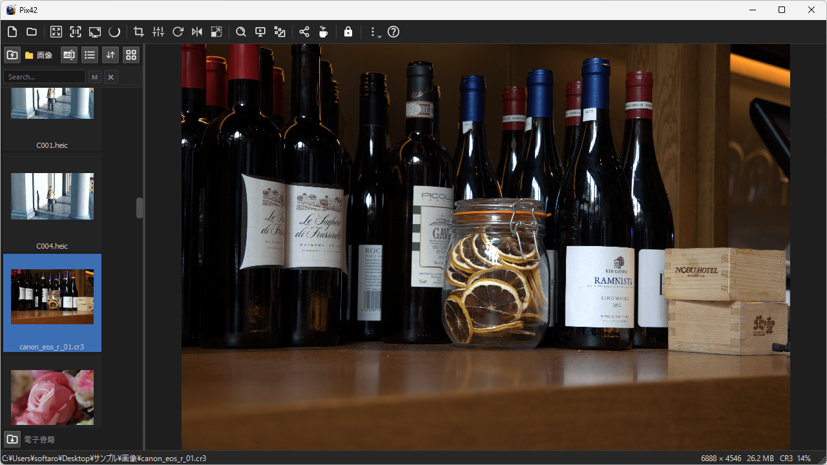Flip the image horizontally
This screenshot has width=827, height=465.
coord(197,32)
